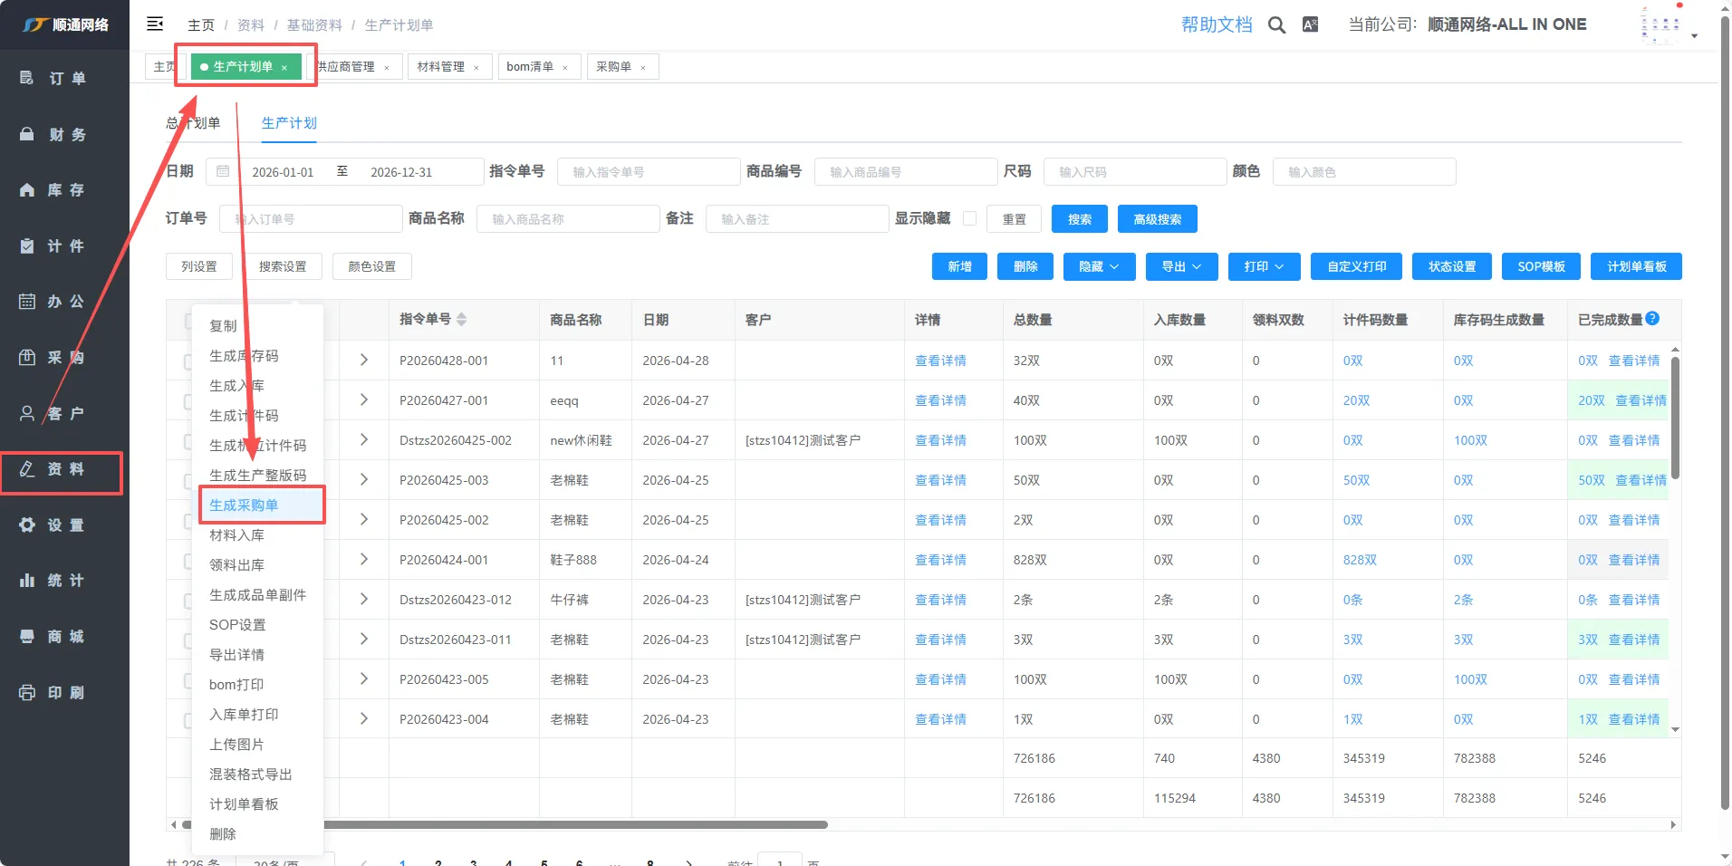The image size is (1732, 866).
Task: Click the sidebar collapse hamburger icon
Action: 155,24
